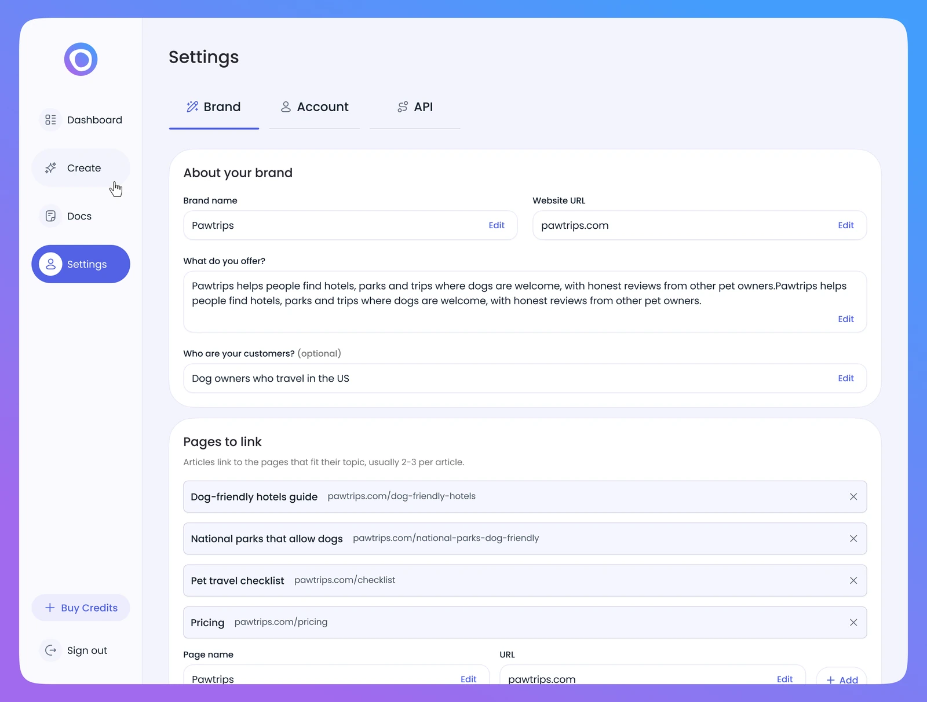Click the Create sparkle icon
The image size is (927, 702).
click(50, 168)
